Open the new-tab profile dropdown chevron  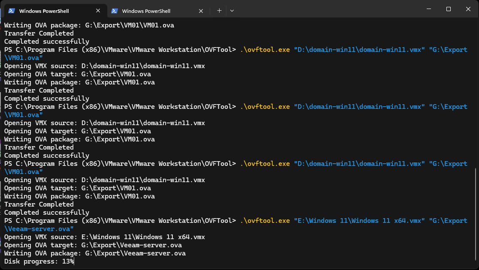coord(232,11)
